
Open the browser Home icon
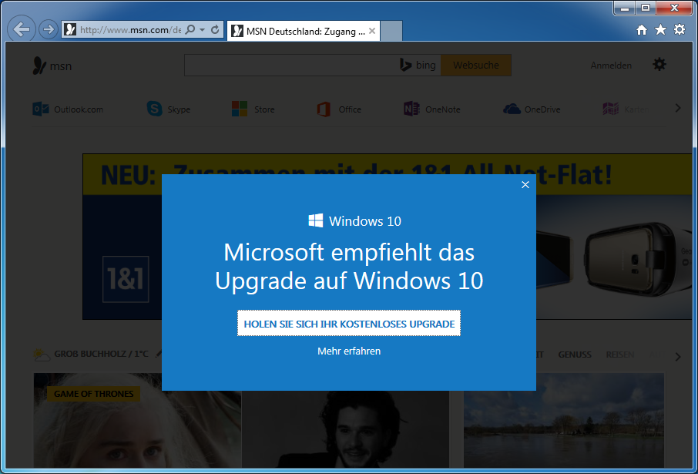(x=642, y=30)
